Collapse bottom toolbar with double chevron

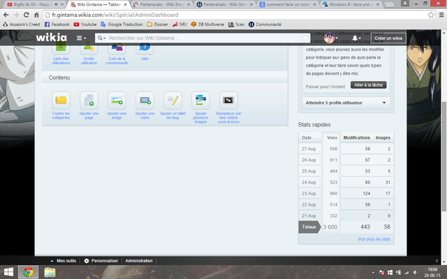[x=437, y=261]
